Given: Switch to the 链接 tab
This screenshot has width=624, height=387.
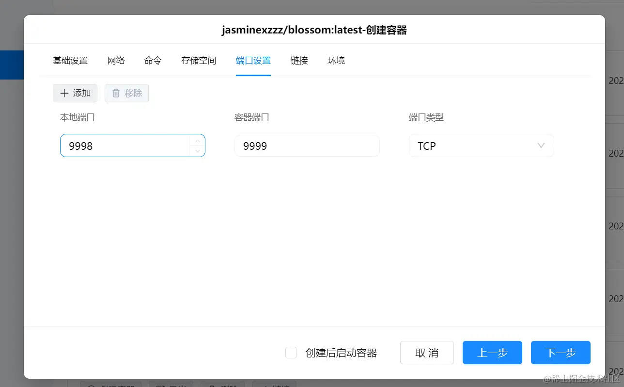Looking at the screenshot, I should [x=298, y=60].
